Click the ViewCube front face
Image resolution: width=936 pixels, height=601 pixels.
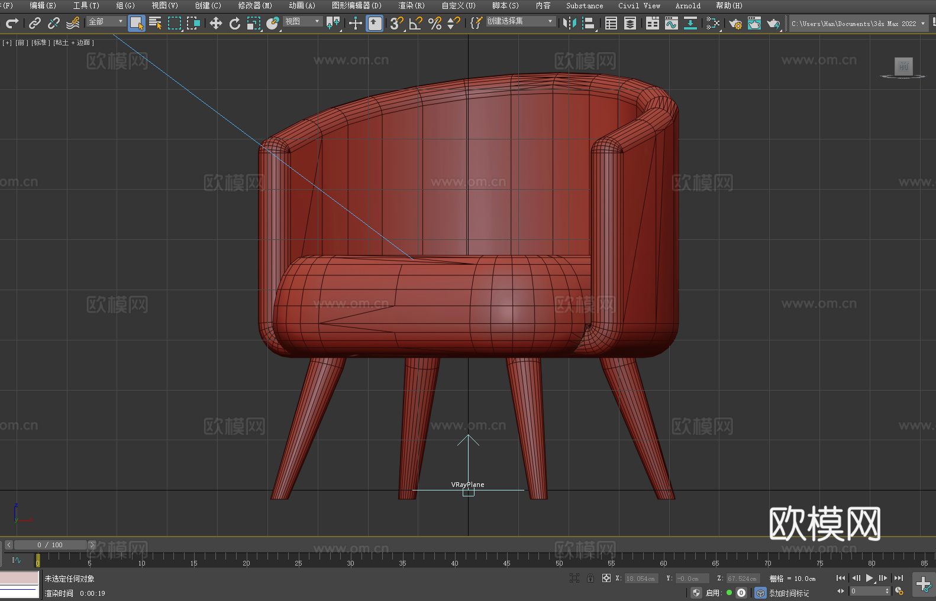coord(903,66)
